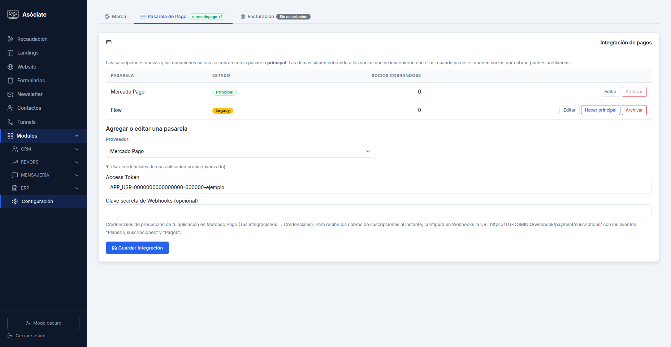Click the Principal status badge
The height and width of the screenshot is (347, 671).
coord(225,92)
